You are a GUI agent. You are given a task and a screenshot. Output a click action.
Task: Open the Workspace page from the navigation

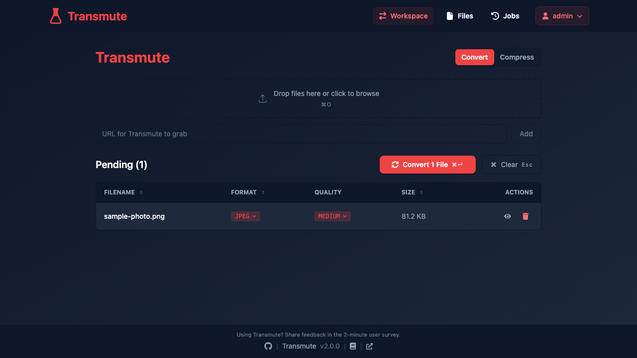coord(403,16)
